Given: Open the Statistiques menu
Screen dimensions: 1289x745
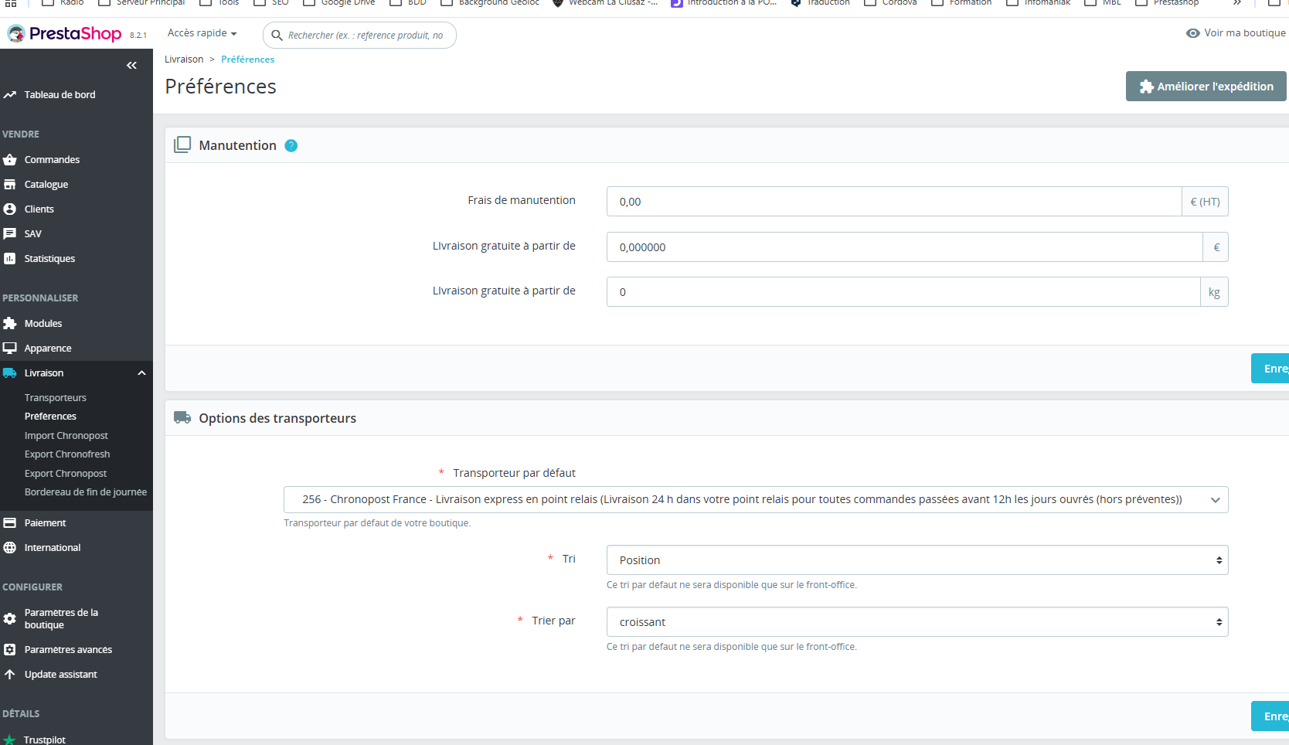Looking at the screenshot, I should (x=49, y=259).
